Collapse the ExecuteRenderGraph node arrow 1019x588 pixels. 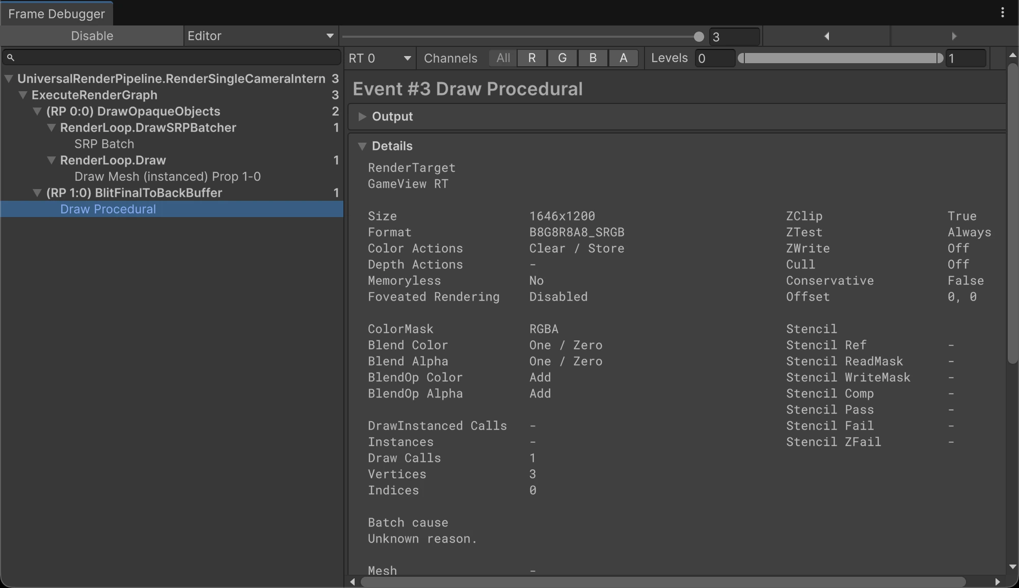click(x=23, y=95)
